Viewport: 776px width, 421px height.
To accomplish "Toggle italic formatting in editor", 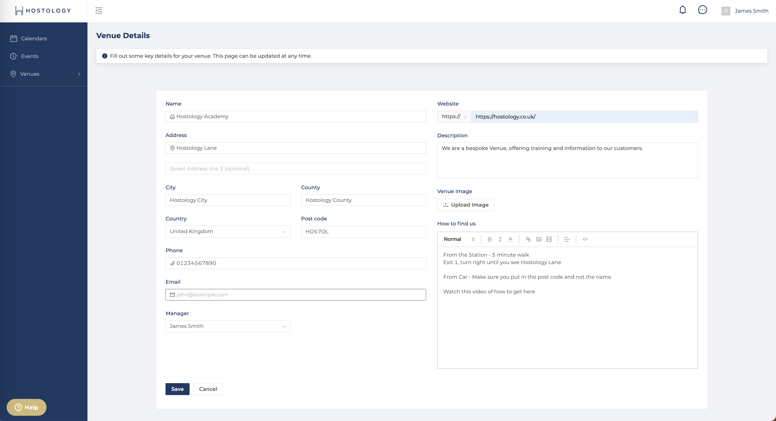I will pyautogui.click(x=500, y=240).
